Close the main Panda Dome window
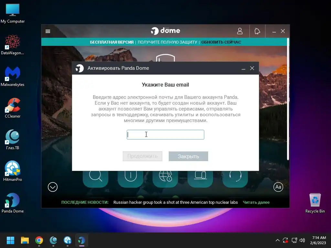The width and height of the screenshot is (331, 248). click(x=283, y=31)
